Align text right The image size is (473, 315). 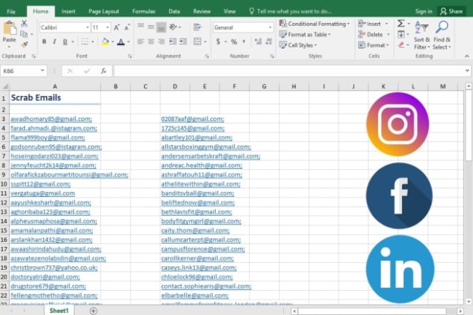tap(161, 42)
